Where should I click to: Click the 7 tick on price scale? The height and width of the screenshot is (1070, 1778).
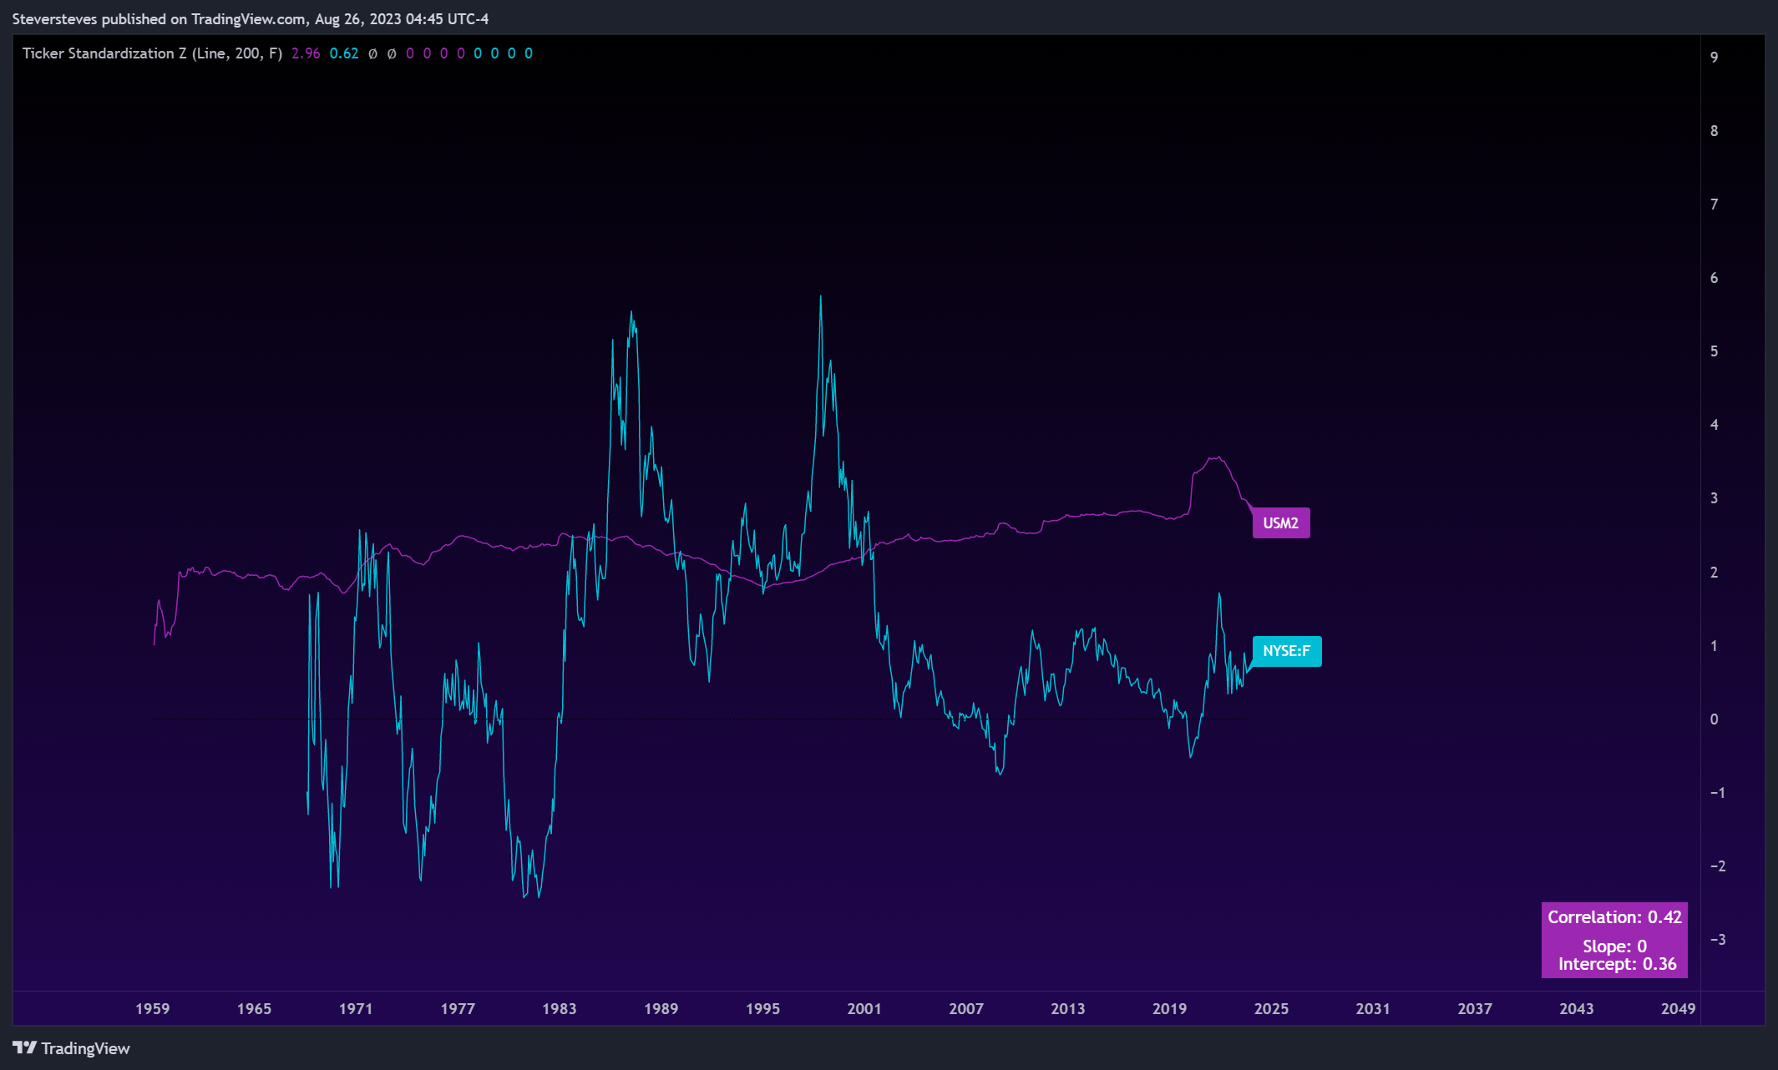click(1715, 204)
